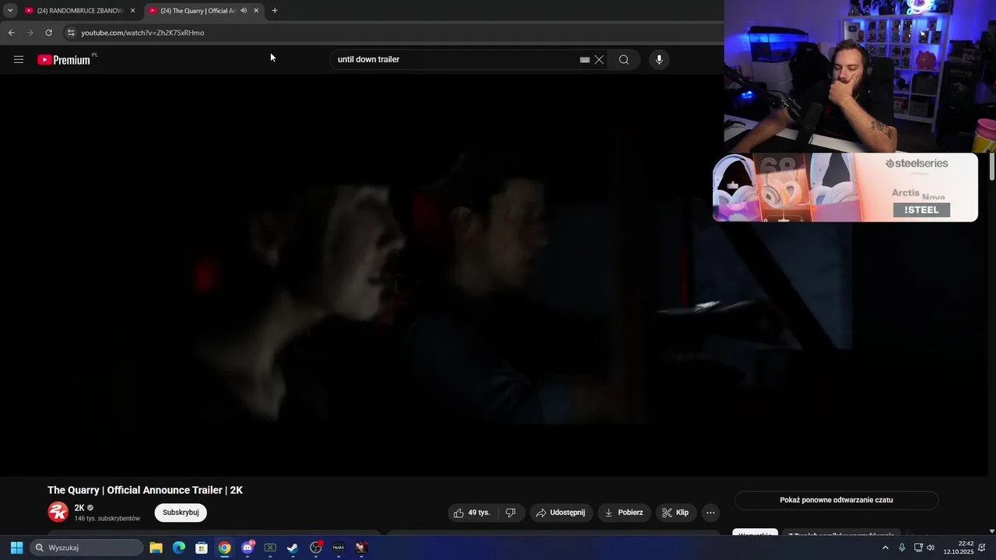Run search with the magnifier button
The height and width of the screenshot is (560, 996).
[624, 60]
